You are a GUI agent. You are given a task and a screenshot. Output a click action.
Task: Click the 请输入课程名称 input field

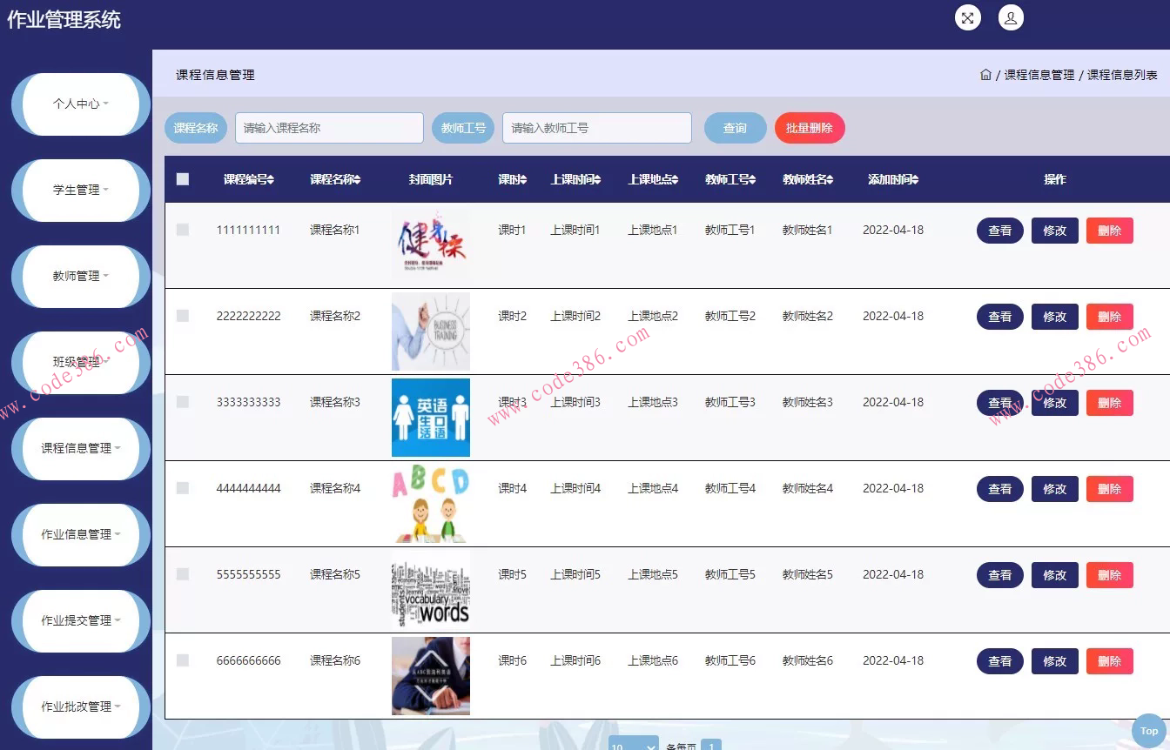329,127
